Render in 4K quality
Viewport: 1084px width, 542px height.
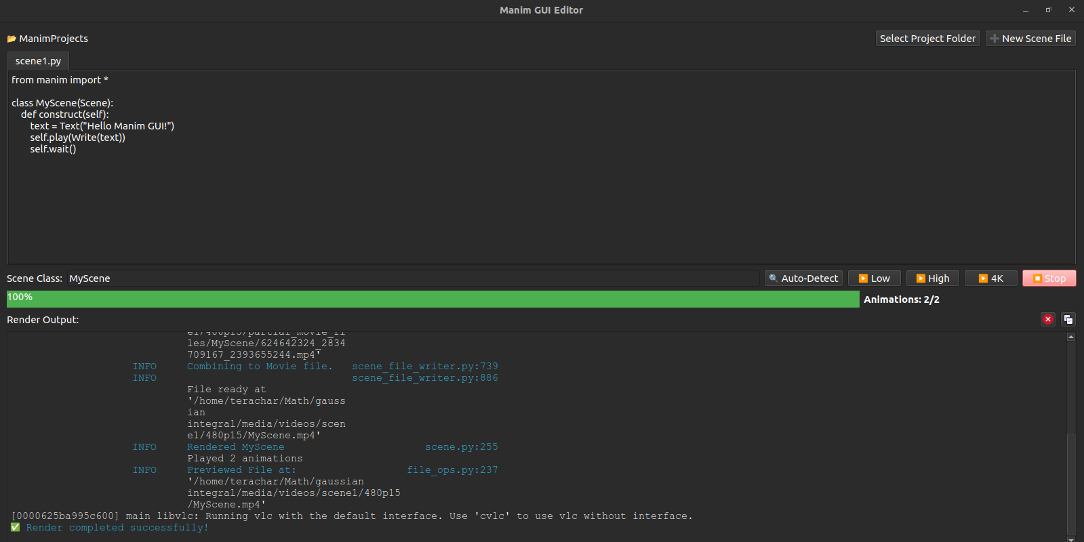coord(991,278)
